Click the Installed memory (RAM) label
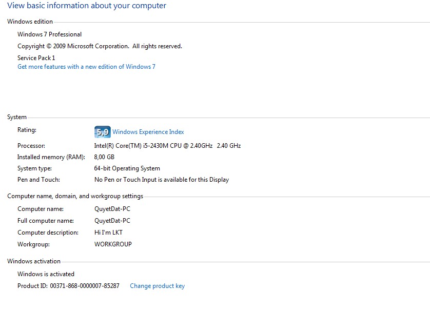 (x=51, y=157)
